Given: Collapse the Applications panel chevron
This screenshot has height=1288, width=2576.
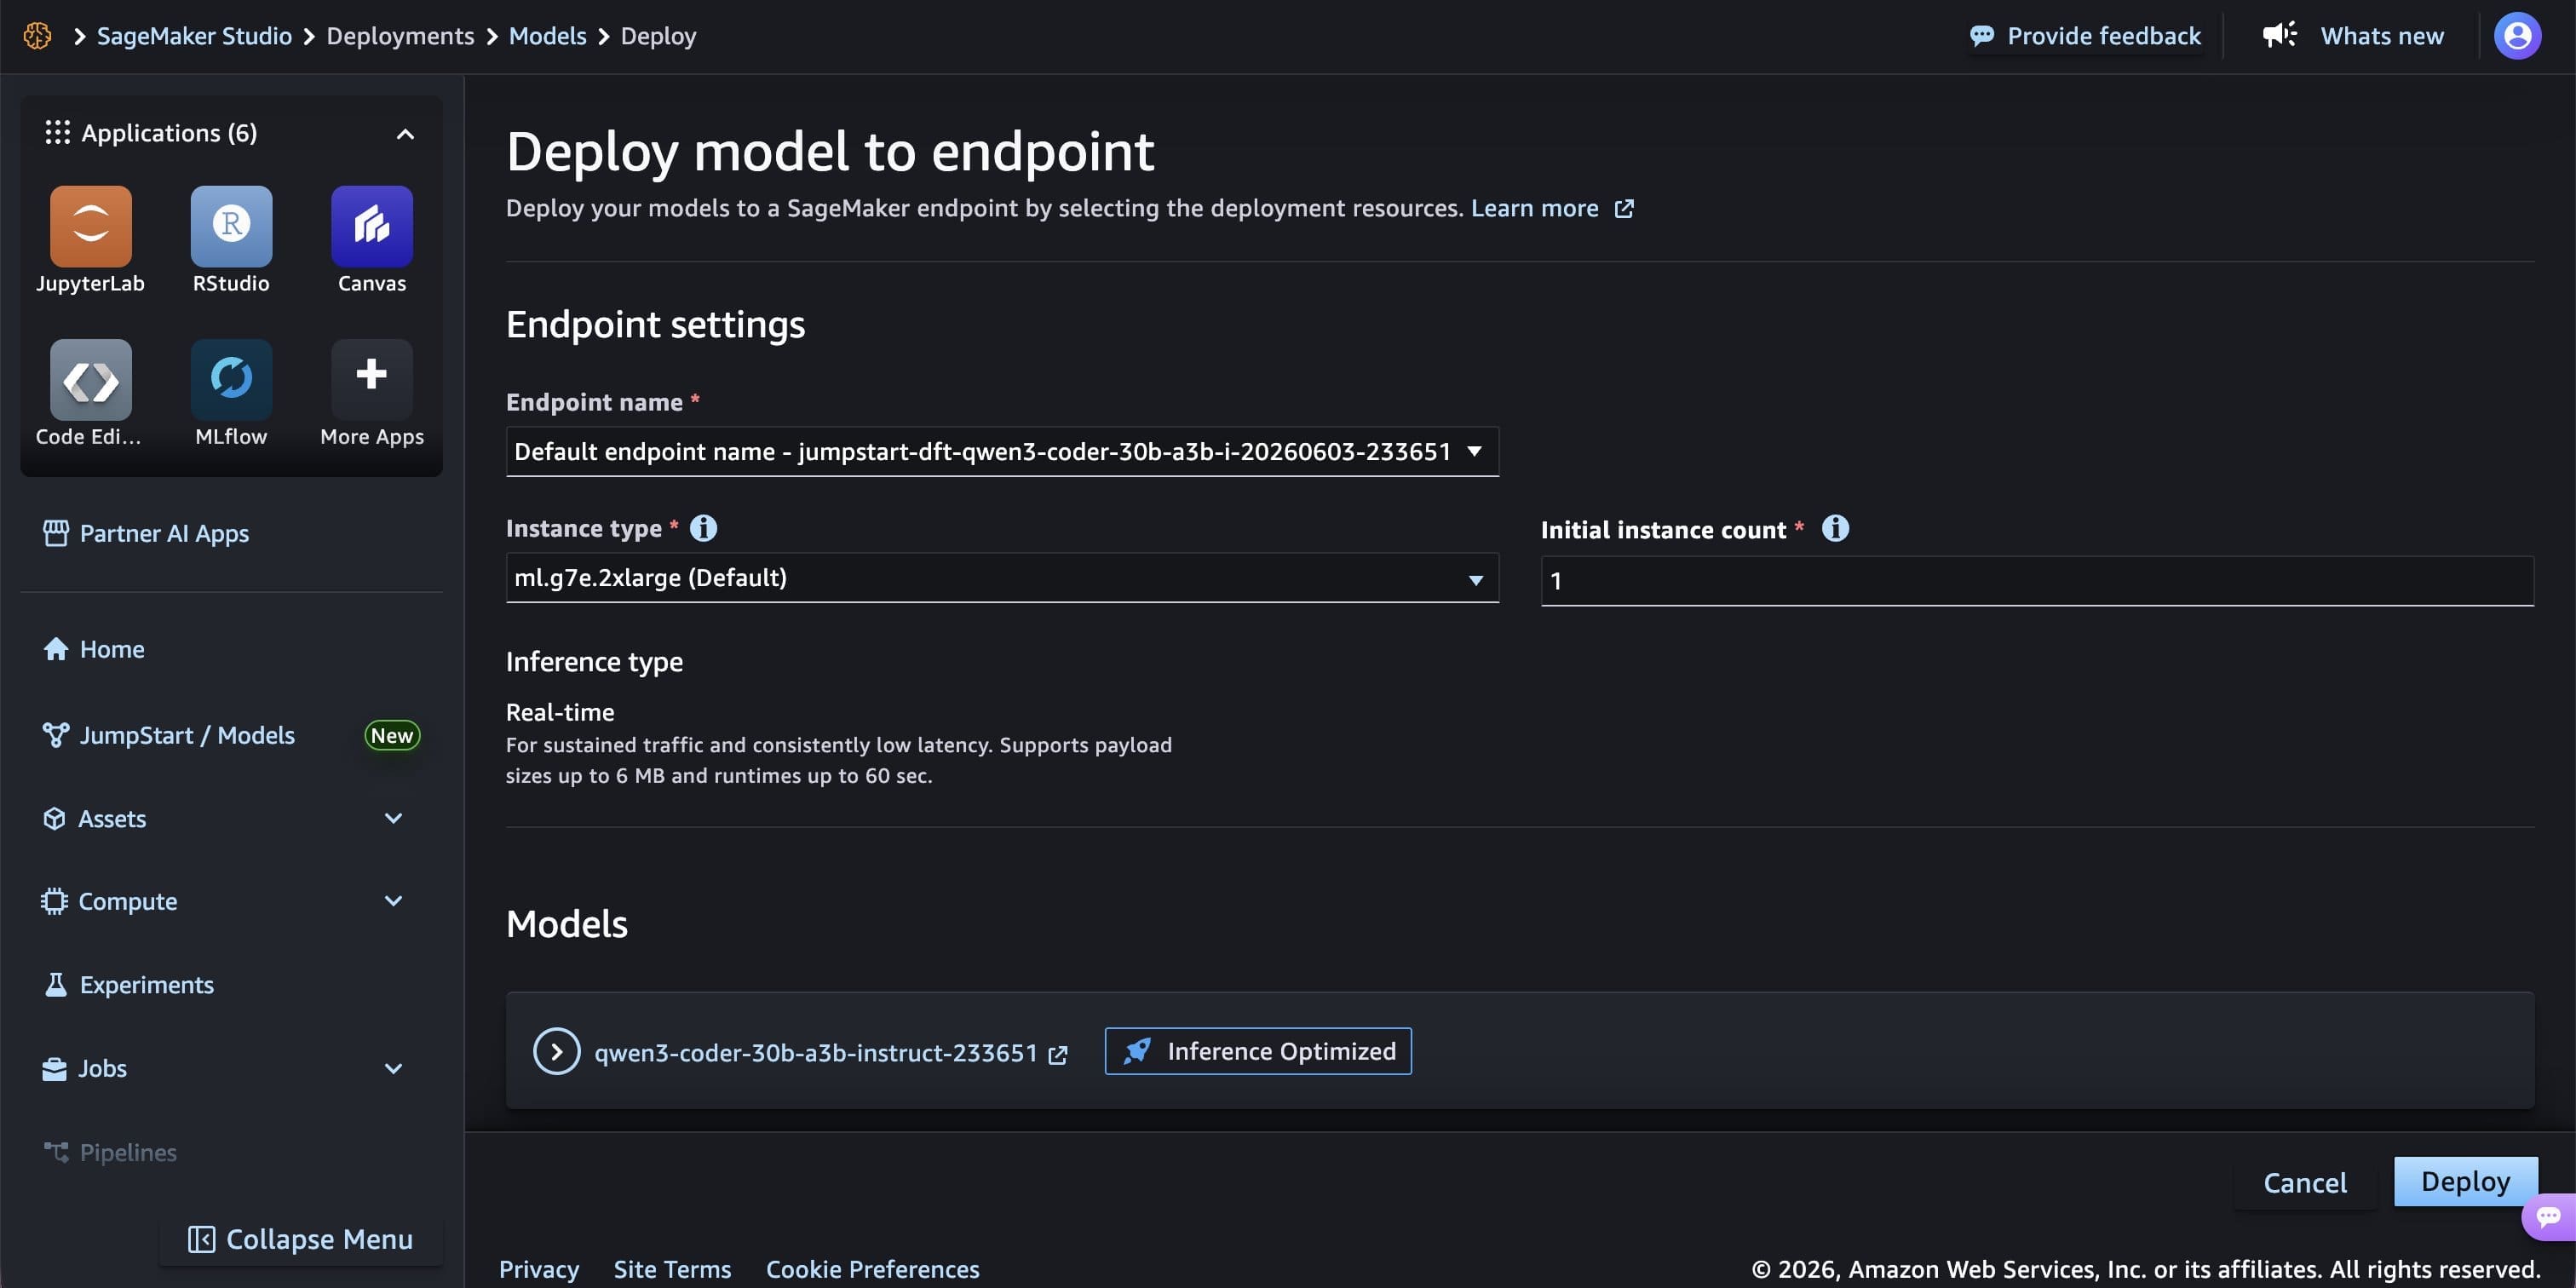Looking at the screenshot, I should (x=405, y=134).
